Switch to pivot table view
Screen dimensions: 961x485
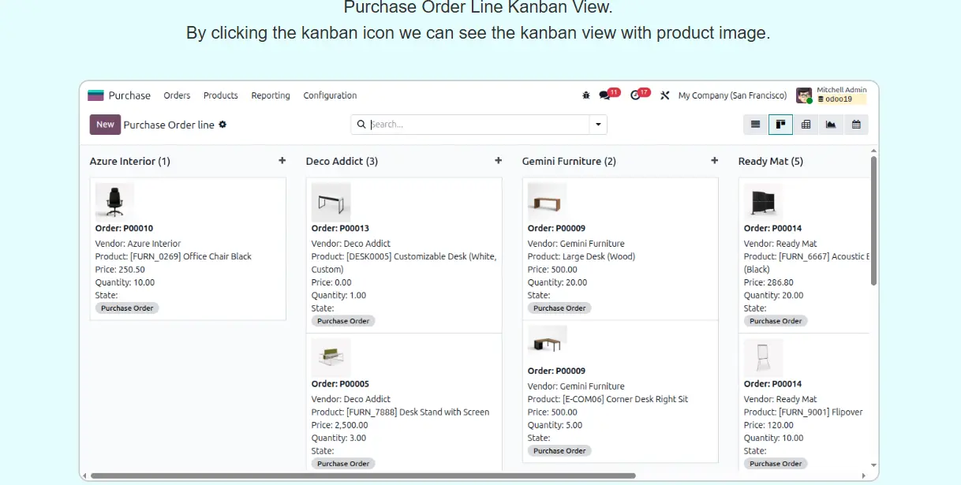pos(806,125)
